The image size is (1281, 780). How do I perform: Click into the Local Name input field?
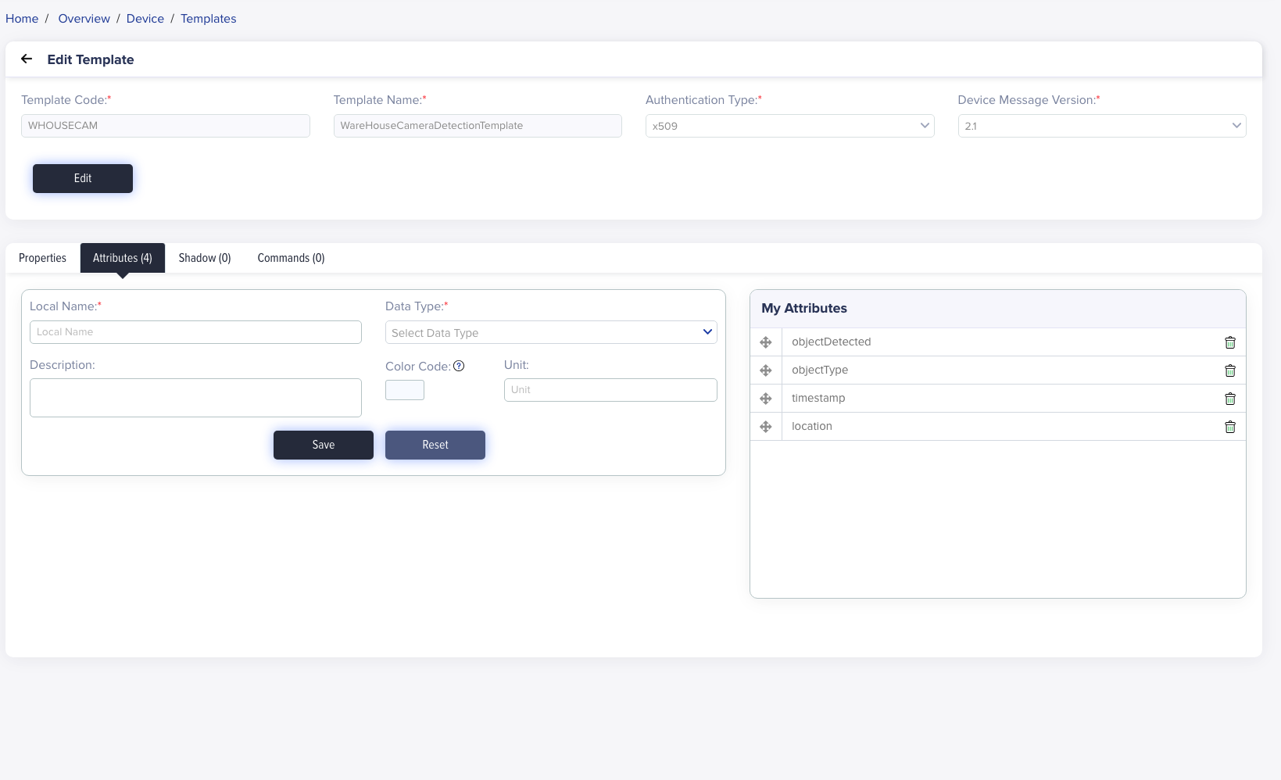pyautogui.click(x=195, y=332)
